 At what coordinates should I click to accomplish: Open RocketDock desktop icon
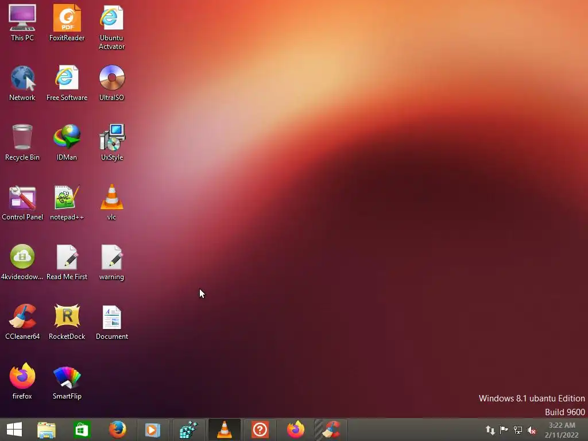coord(67,322)
